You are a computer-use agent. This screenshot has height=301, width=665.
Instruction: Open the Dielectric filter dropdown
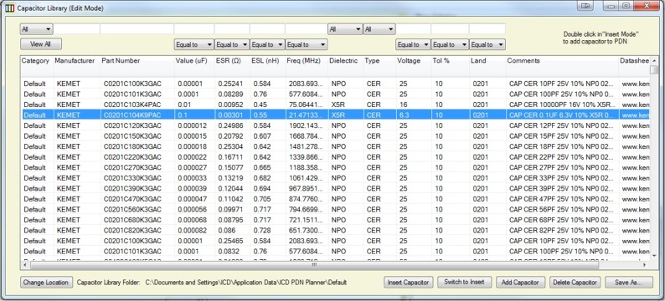click(345, 29)
